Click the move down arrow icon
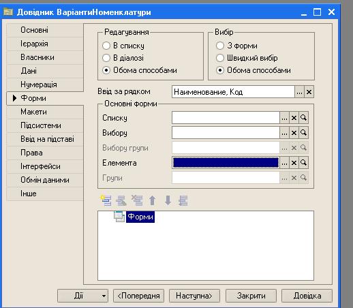353x308 pixels. point(168,200)
